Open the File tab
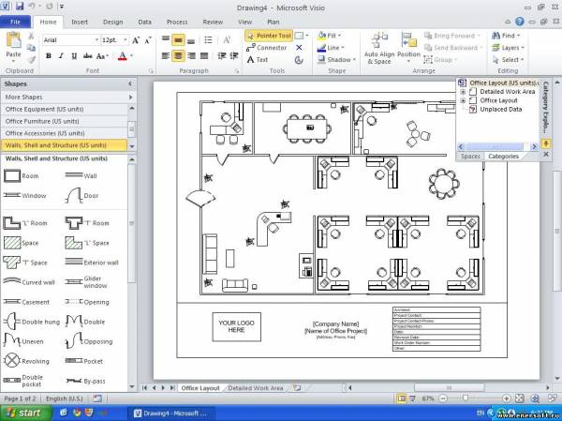The height and width of the screenshot is (421, 562). click(x=15, y=22)
